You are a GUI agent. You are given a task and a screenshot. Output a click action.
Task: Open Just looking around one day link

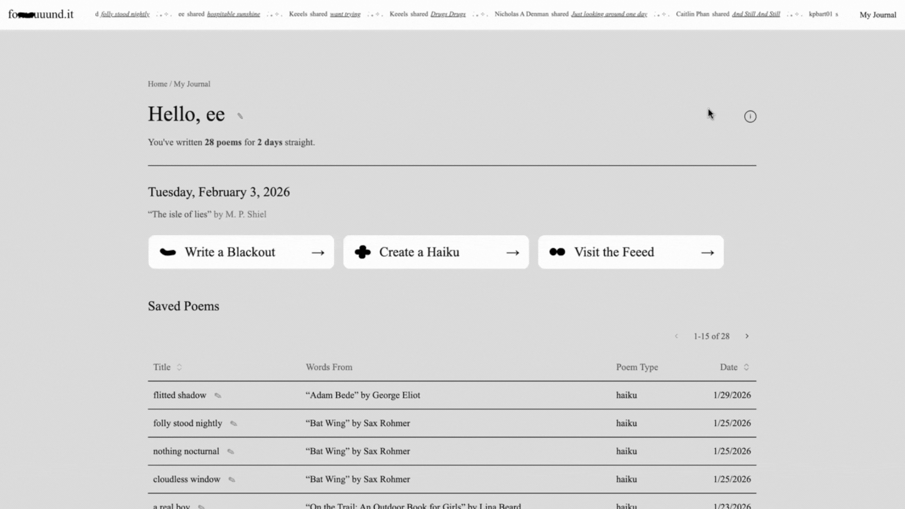pos(609,14)
